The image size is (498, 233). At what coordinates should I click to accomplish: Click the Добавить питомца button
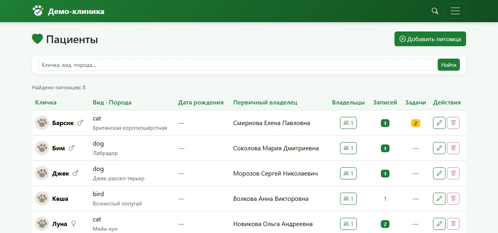point(430,39)
